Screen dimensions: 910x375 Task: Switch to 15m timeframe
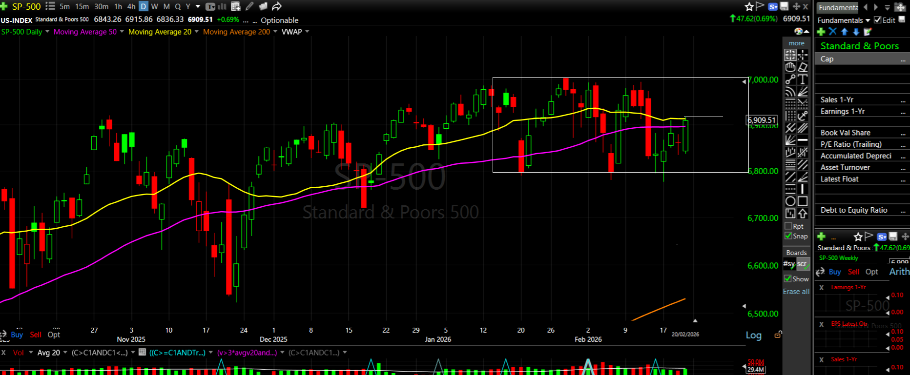click(x=82, y=6)
